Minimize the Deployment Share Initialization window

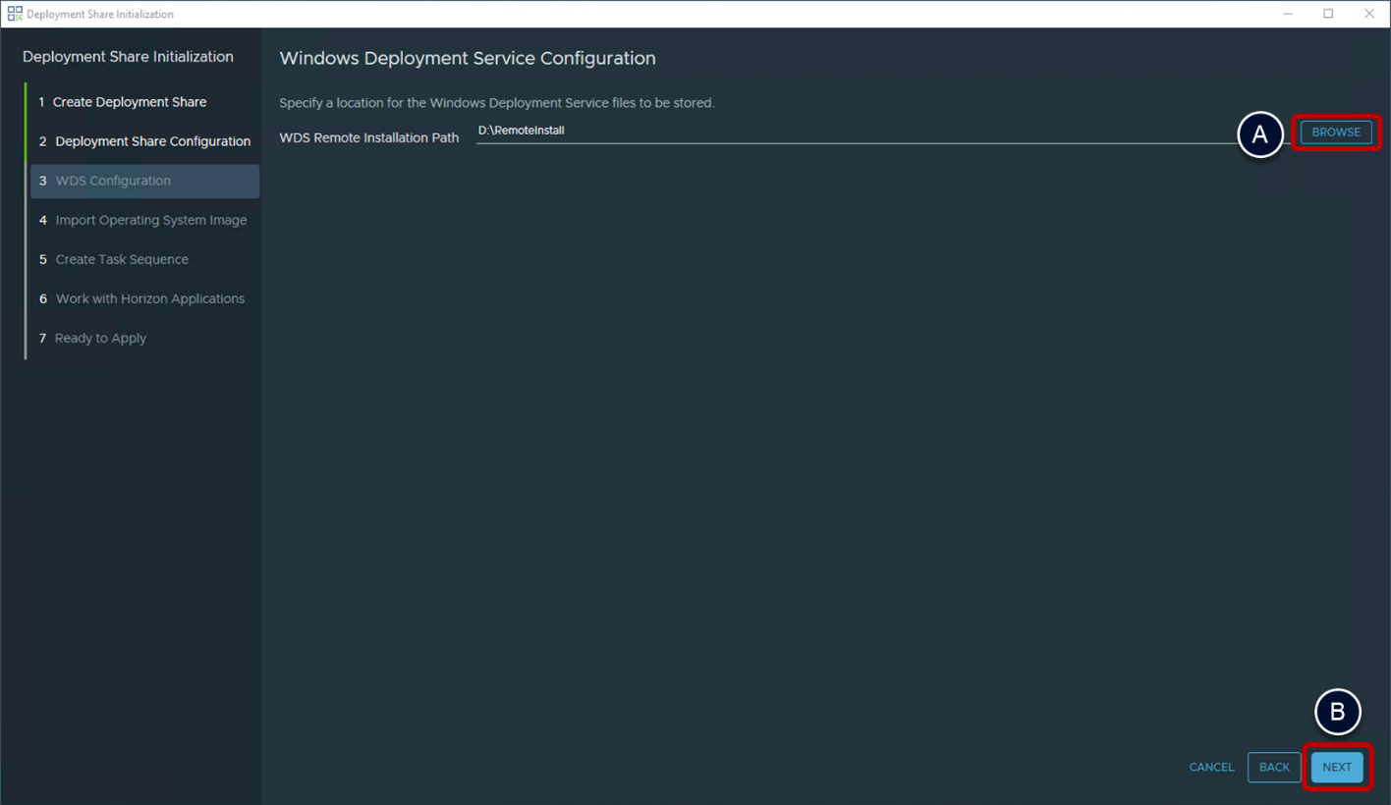click(x=1288, y=14)
